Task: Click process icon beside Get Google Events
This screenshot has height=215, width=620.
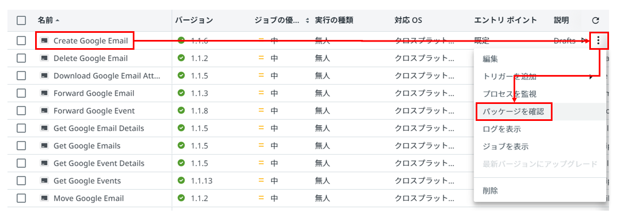Action: click(x=44, y=181)
